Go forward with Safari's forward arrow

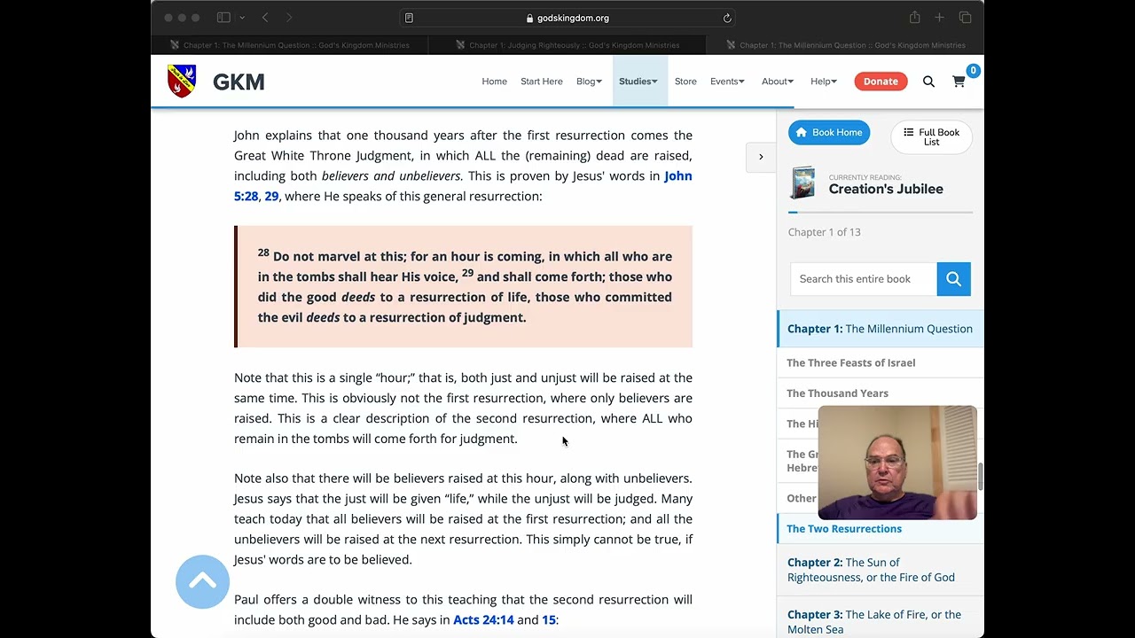tap(289, 18)
